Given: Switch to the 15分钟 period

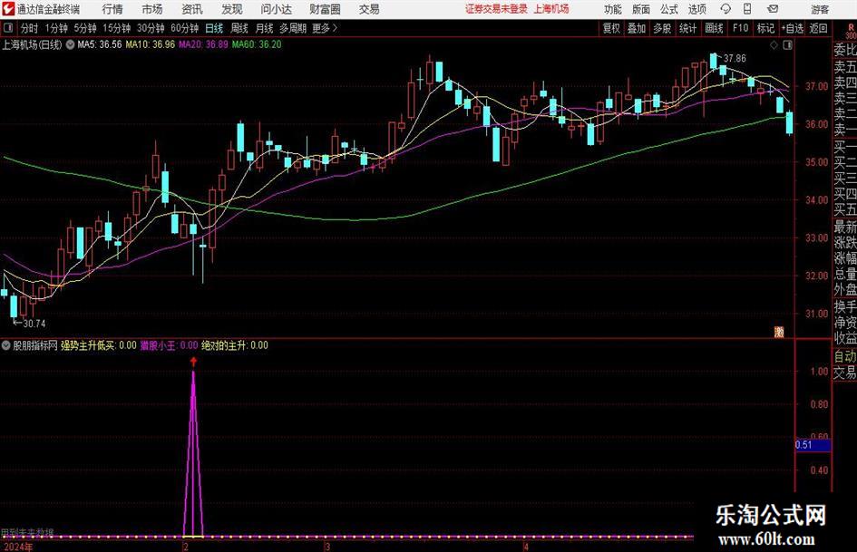Looking at the screenshot, I should 116,28.
